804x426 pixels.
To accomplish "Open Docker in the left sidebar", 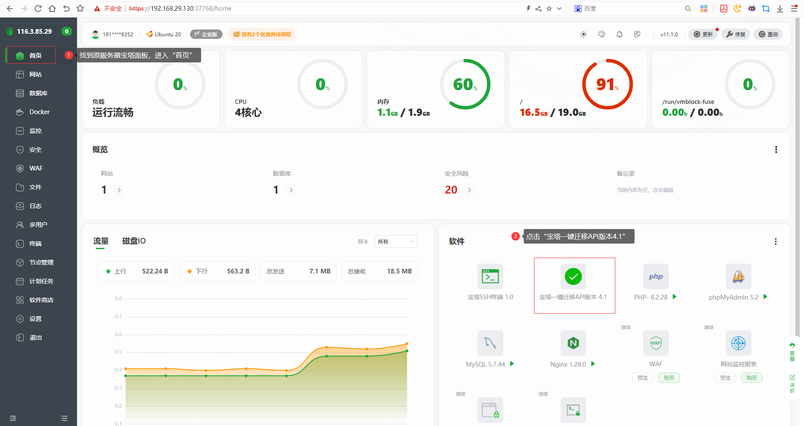I will click(x=39, y=112).
